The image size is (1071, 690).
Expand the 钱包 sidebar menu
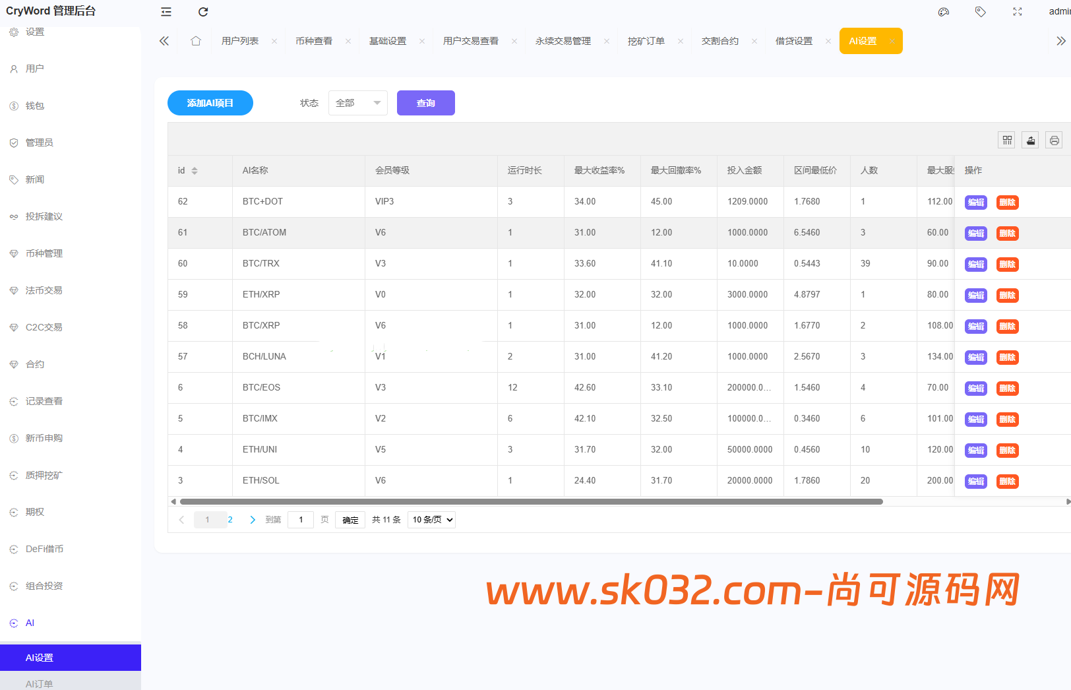pyautogui.click(x=71, y=106)
